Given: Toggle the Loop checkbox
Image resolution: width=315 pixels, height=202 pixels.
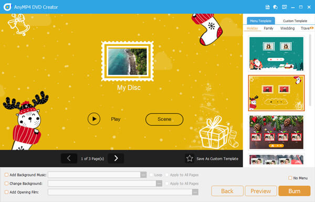Looking at the screenshot, I should (151, 175).
